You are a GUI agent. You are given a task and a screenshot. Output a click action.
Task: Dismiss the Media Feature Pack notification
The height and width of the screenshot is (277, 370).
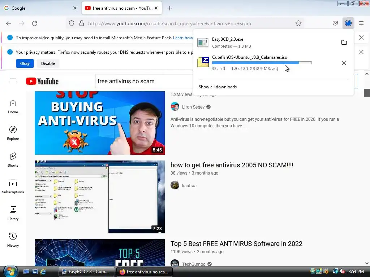coord(361,38)
